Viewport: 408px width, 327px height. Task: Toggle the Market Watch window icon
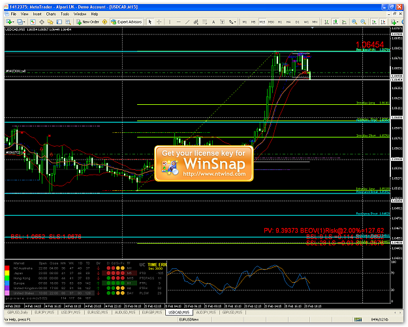(33, 22)
